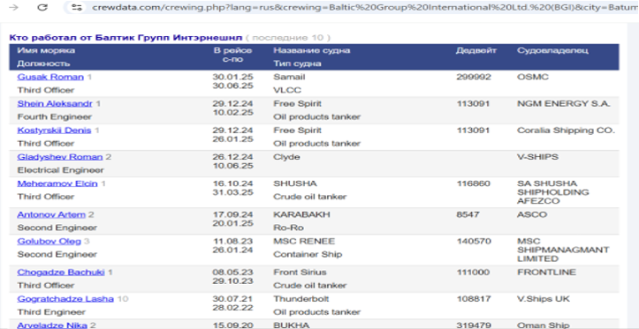
Task: Click the Имя моряка column header
Action: [x=46, y=51]
